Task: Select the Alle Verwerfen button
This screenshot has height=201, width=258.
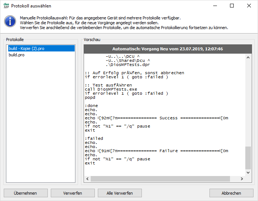Action: coord(120,193)
